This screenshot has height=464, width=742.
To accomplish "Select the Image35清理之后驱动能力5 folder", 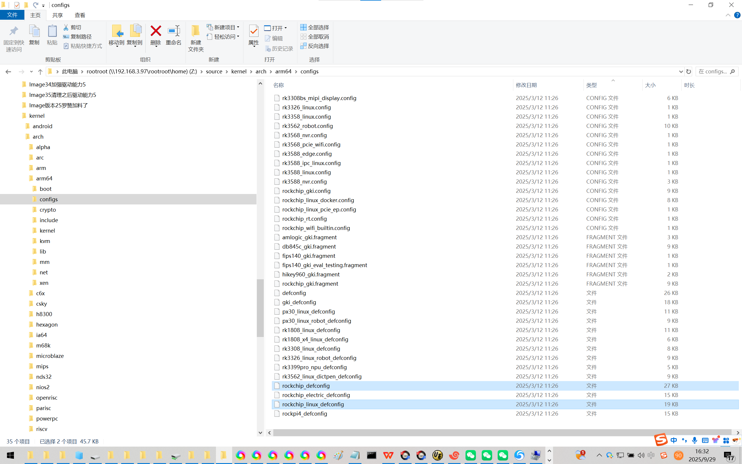I will point(63,95).
